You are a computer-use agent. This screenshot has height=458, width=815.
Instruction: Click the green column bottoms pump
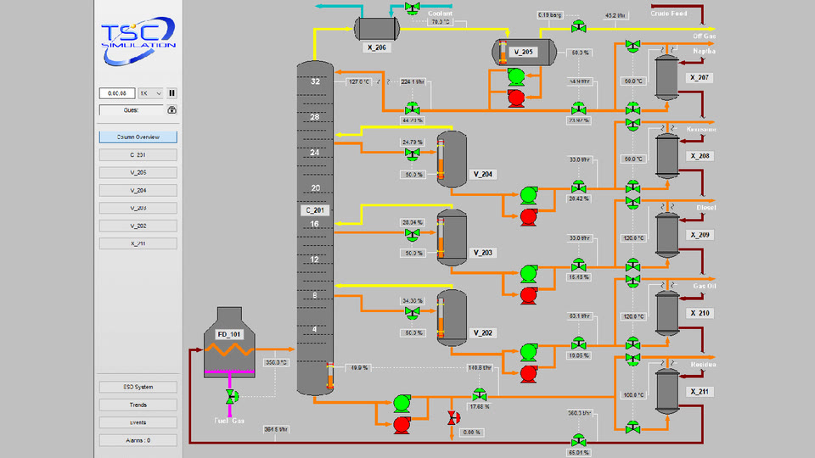pos(402,403)
